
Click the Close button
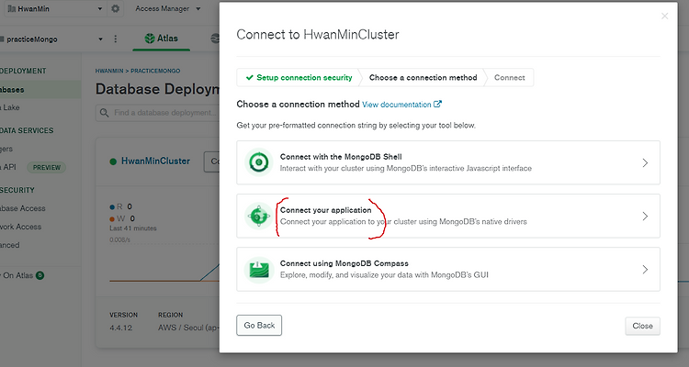coord(642,326)
